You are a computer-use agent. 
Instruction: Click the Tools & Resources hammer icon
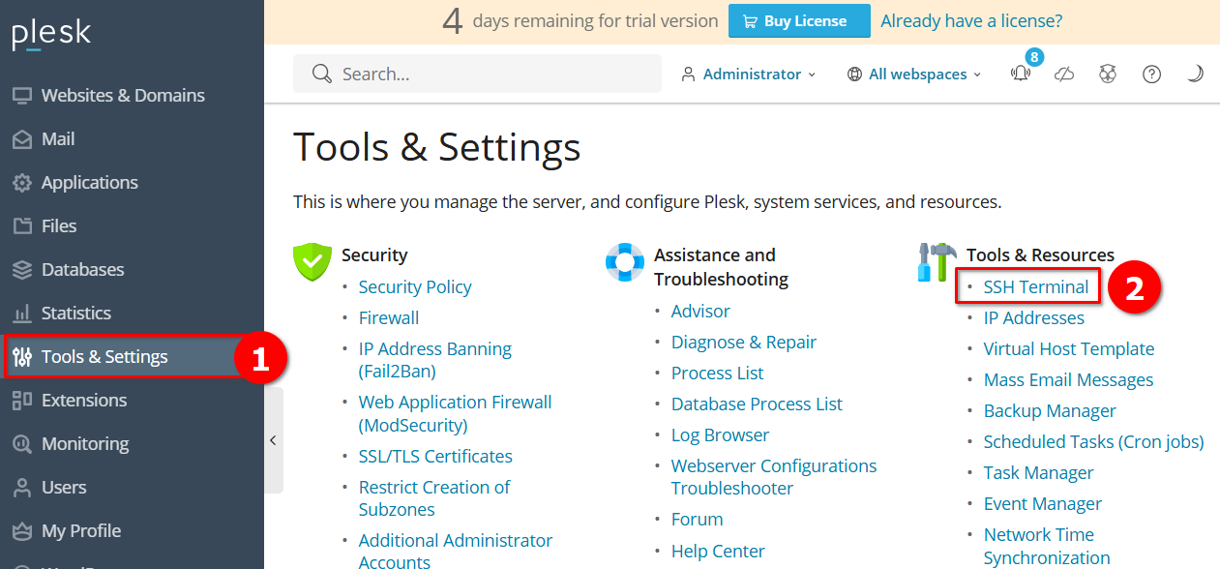[x=937, y=262]
